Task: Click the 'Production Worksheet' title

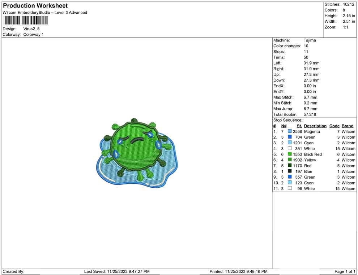Action: pyautogui.click(x=35, y=6)
